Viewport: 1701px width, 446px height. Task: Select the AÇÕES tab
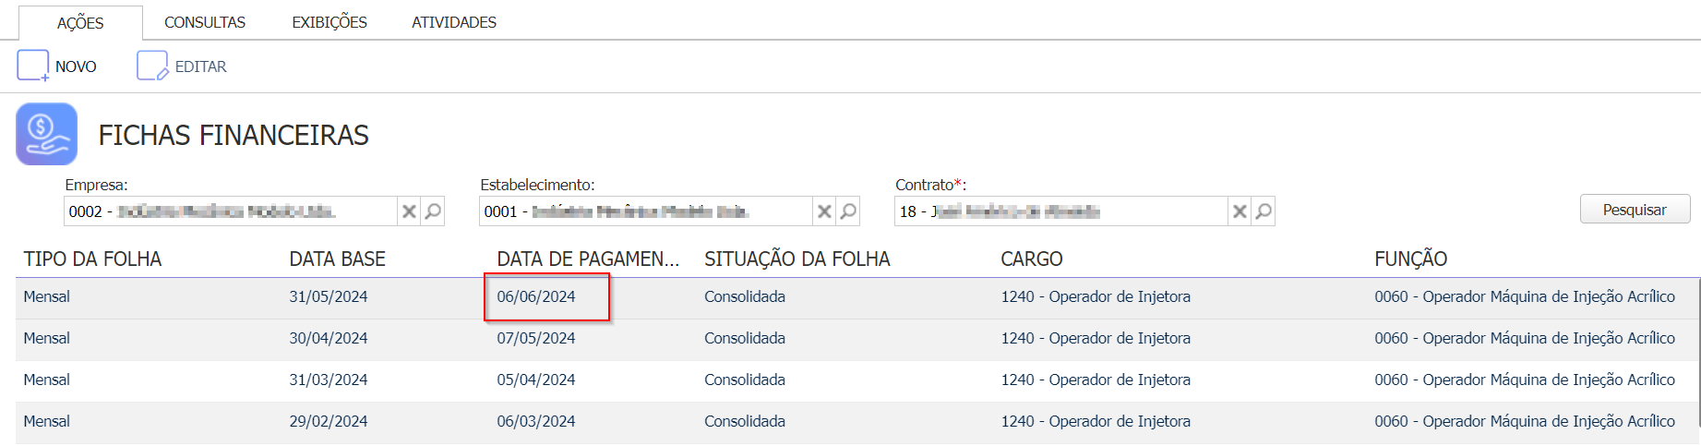click(x=80, y=23)
